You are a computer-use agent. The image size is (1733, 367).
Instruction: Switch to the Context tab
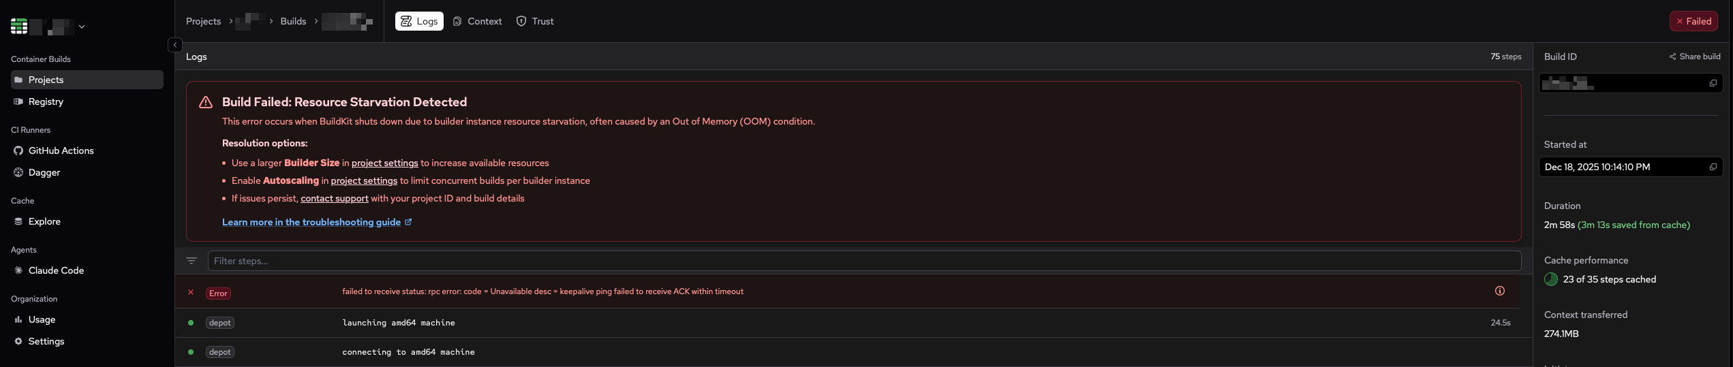click(477, 21)
